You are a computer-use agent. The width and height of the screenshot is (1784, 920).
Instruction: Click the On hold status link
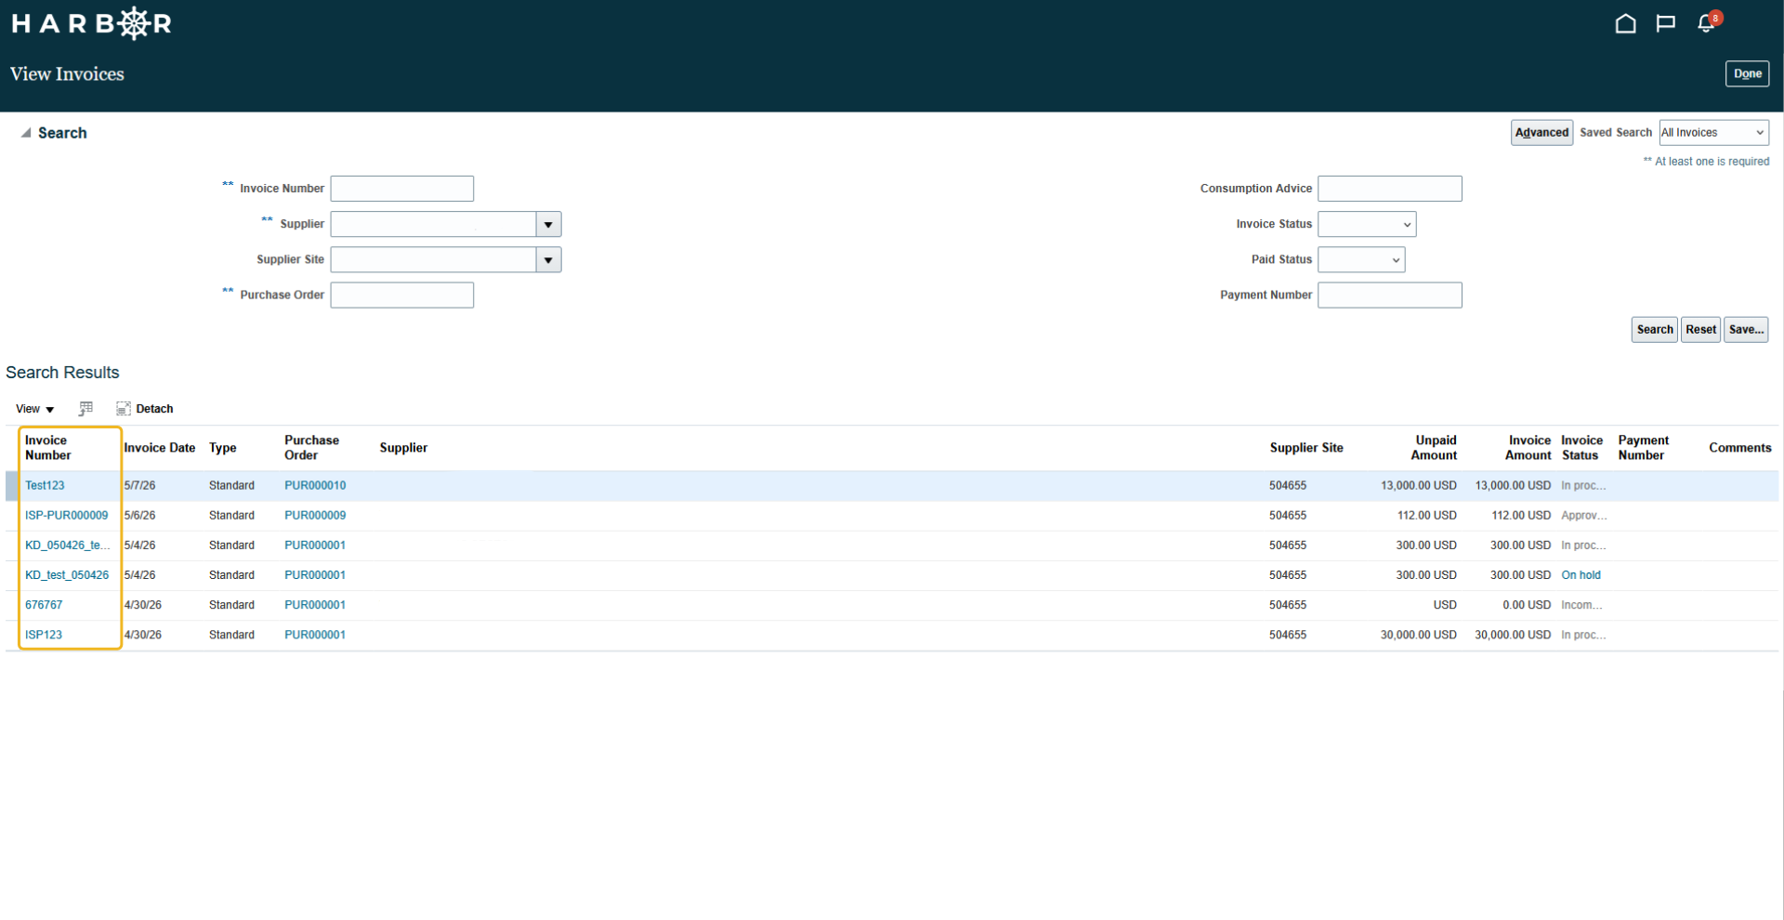1581,575
